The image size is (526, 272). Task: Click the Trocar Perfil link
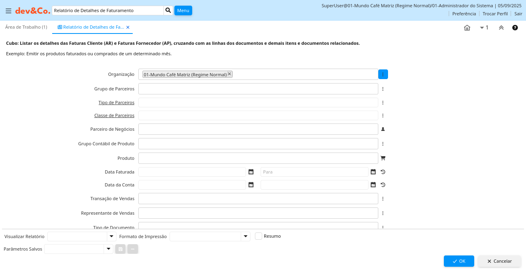(x=495, y=14)
